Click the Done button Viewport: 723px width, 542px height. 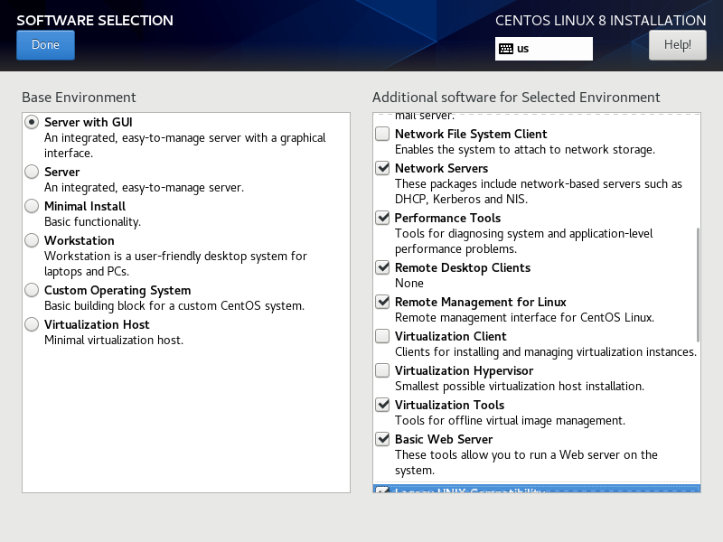tap(45, 45)
